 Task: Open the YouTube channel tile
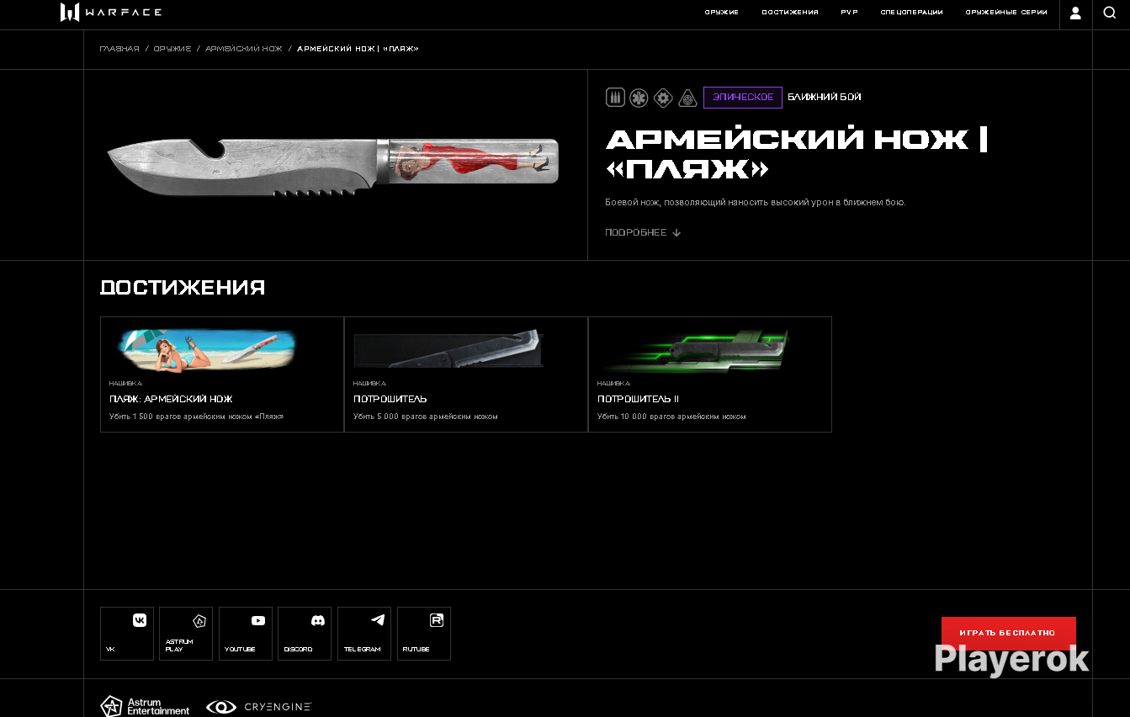click(246, 634)
